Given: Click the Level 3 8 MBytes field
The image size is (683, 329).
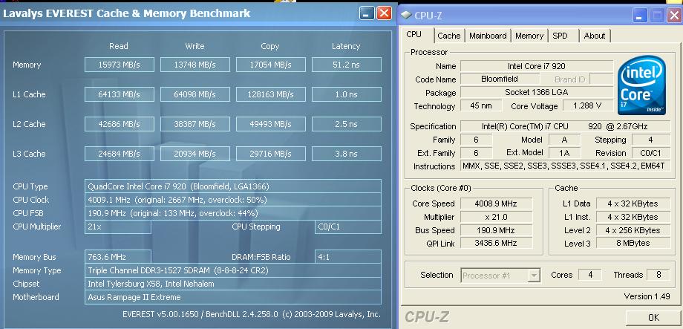Looking at the screenshot, I should pyautogui.click(x=633, y=243).
